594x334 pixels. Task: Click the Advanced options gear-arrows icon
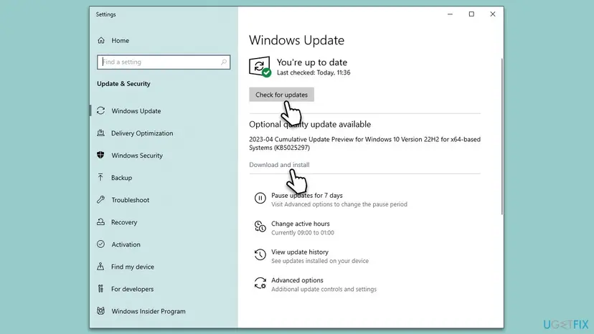point(260,283)
